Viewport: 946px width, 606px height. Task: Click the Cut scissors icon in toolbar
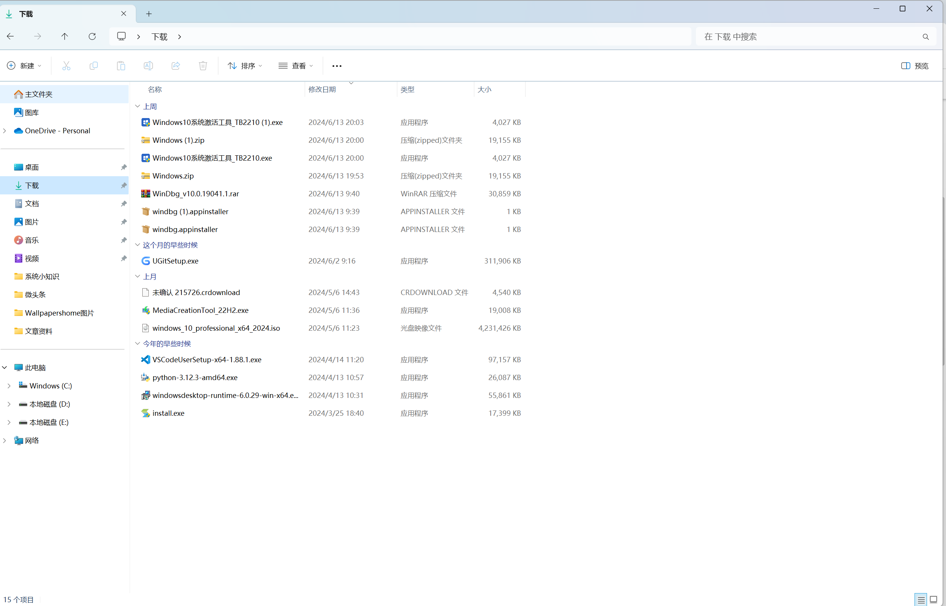tap(66, 66)
